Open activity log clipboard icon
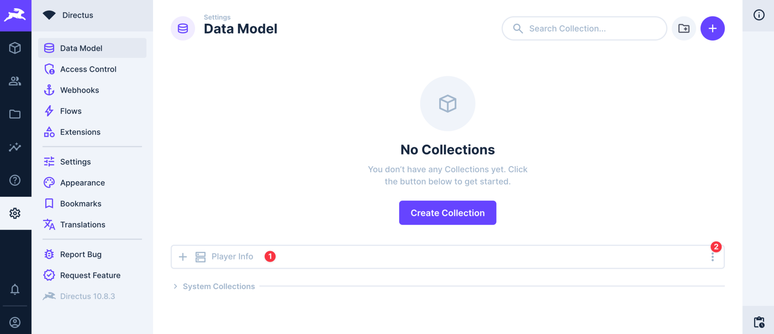 (x=759, y=322)
